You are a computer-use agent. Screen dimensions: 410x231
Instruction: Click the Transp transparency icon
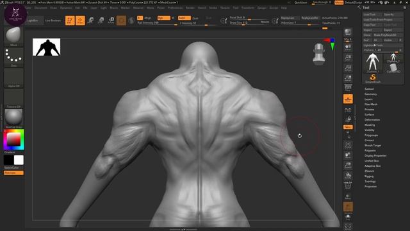click(x=348, y=196)
